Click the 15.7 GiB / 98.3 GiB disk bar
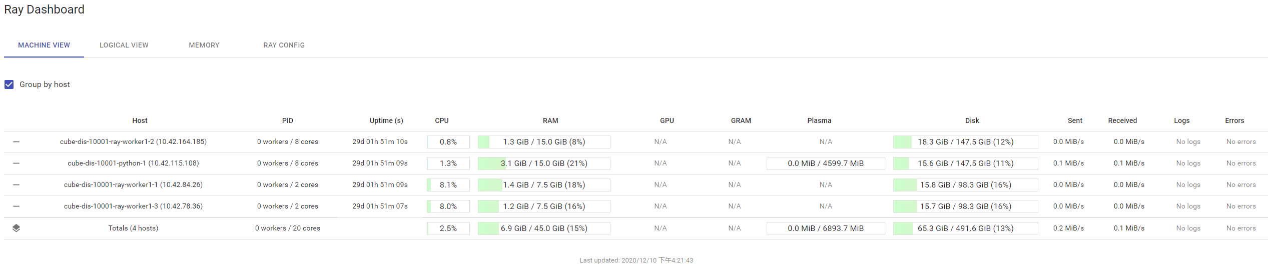1268x268 pixels. (966, 206)
